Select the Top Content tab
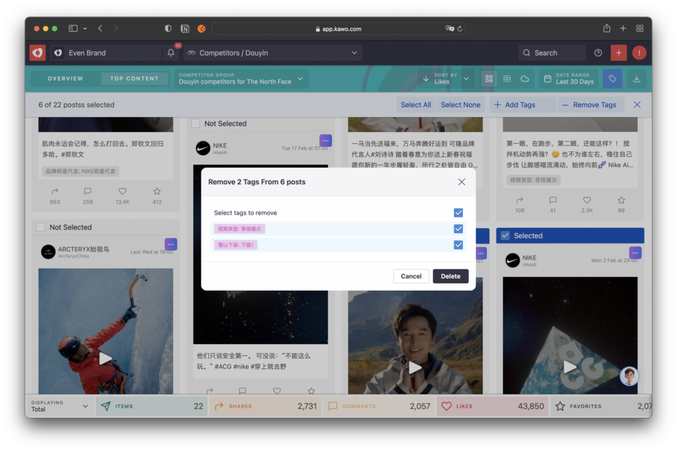 (x=134, y=79)
